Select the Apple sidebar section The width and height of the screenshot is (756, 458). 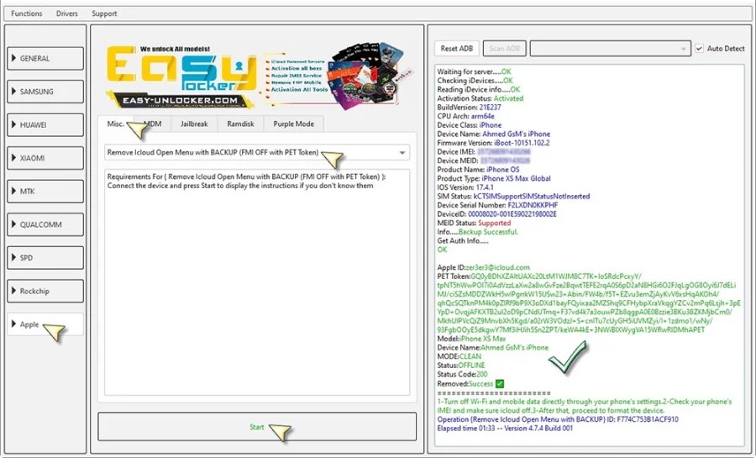pyautogui.click(x=45, y=324)
